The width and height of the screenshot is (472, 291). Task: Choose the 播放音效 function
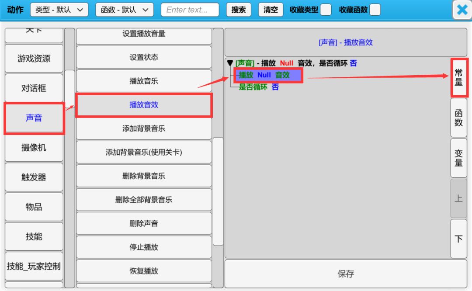[x=144, y=105]
